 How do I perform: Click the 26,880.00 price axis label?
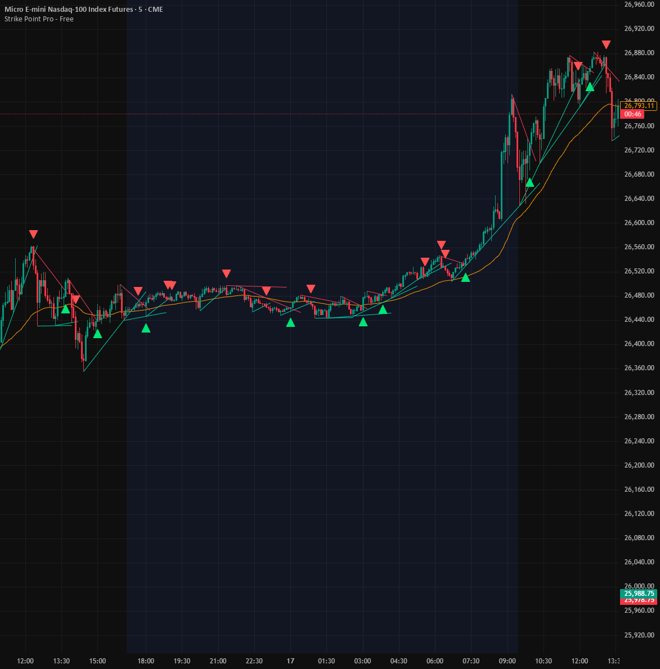(639, 53)
